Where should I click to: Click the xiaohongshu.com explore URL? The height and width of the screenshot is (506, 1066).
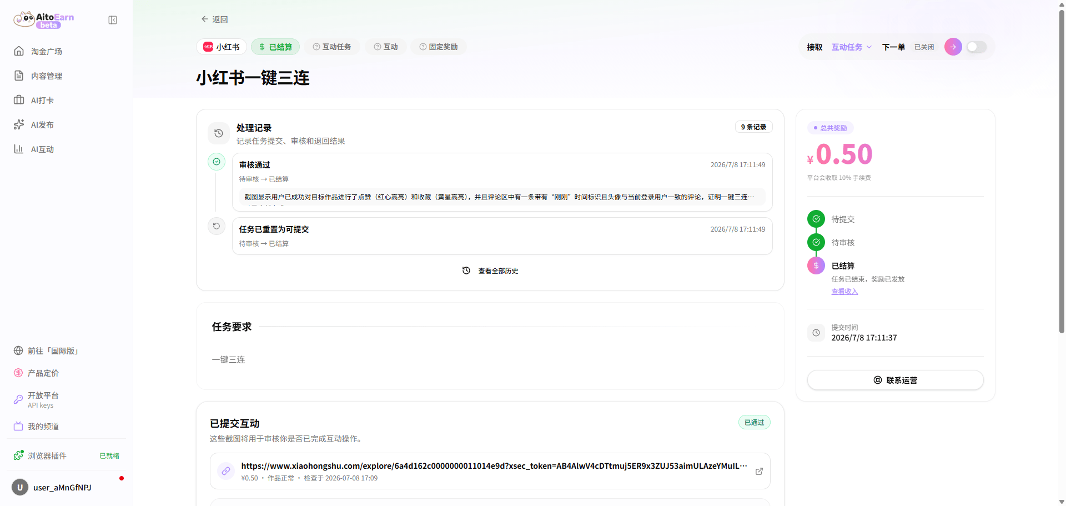494,465
